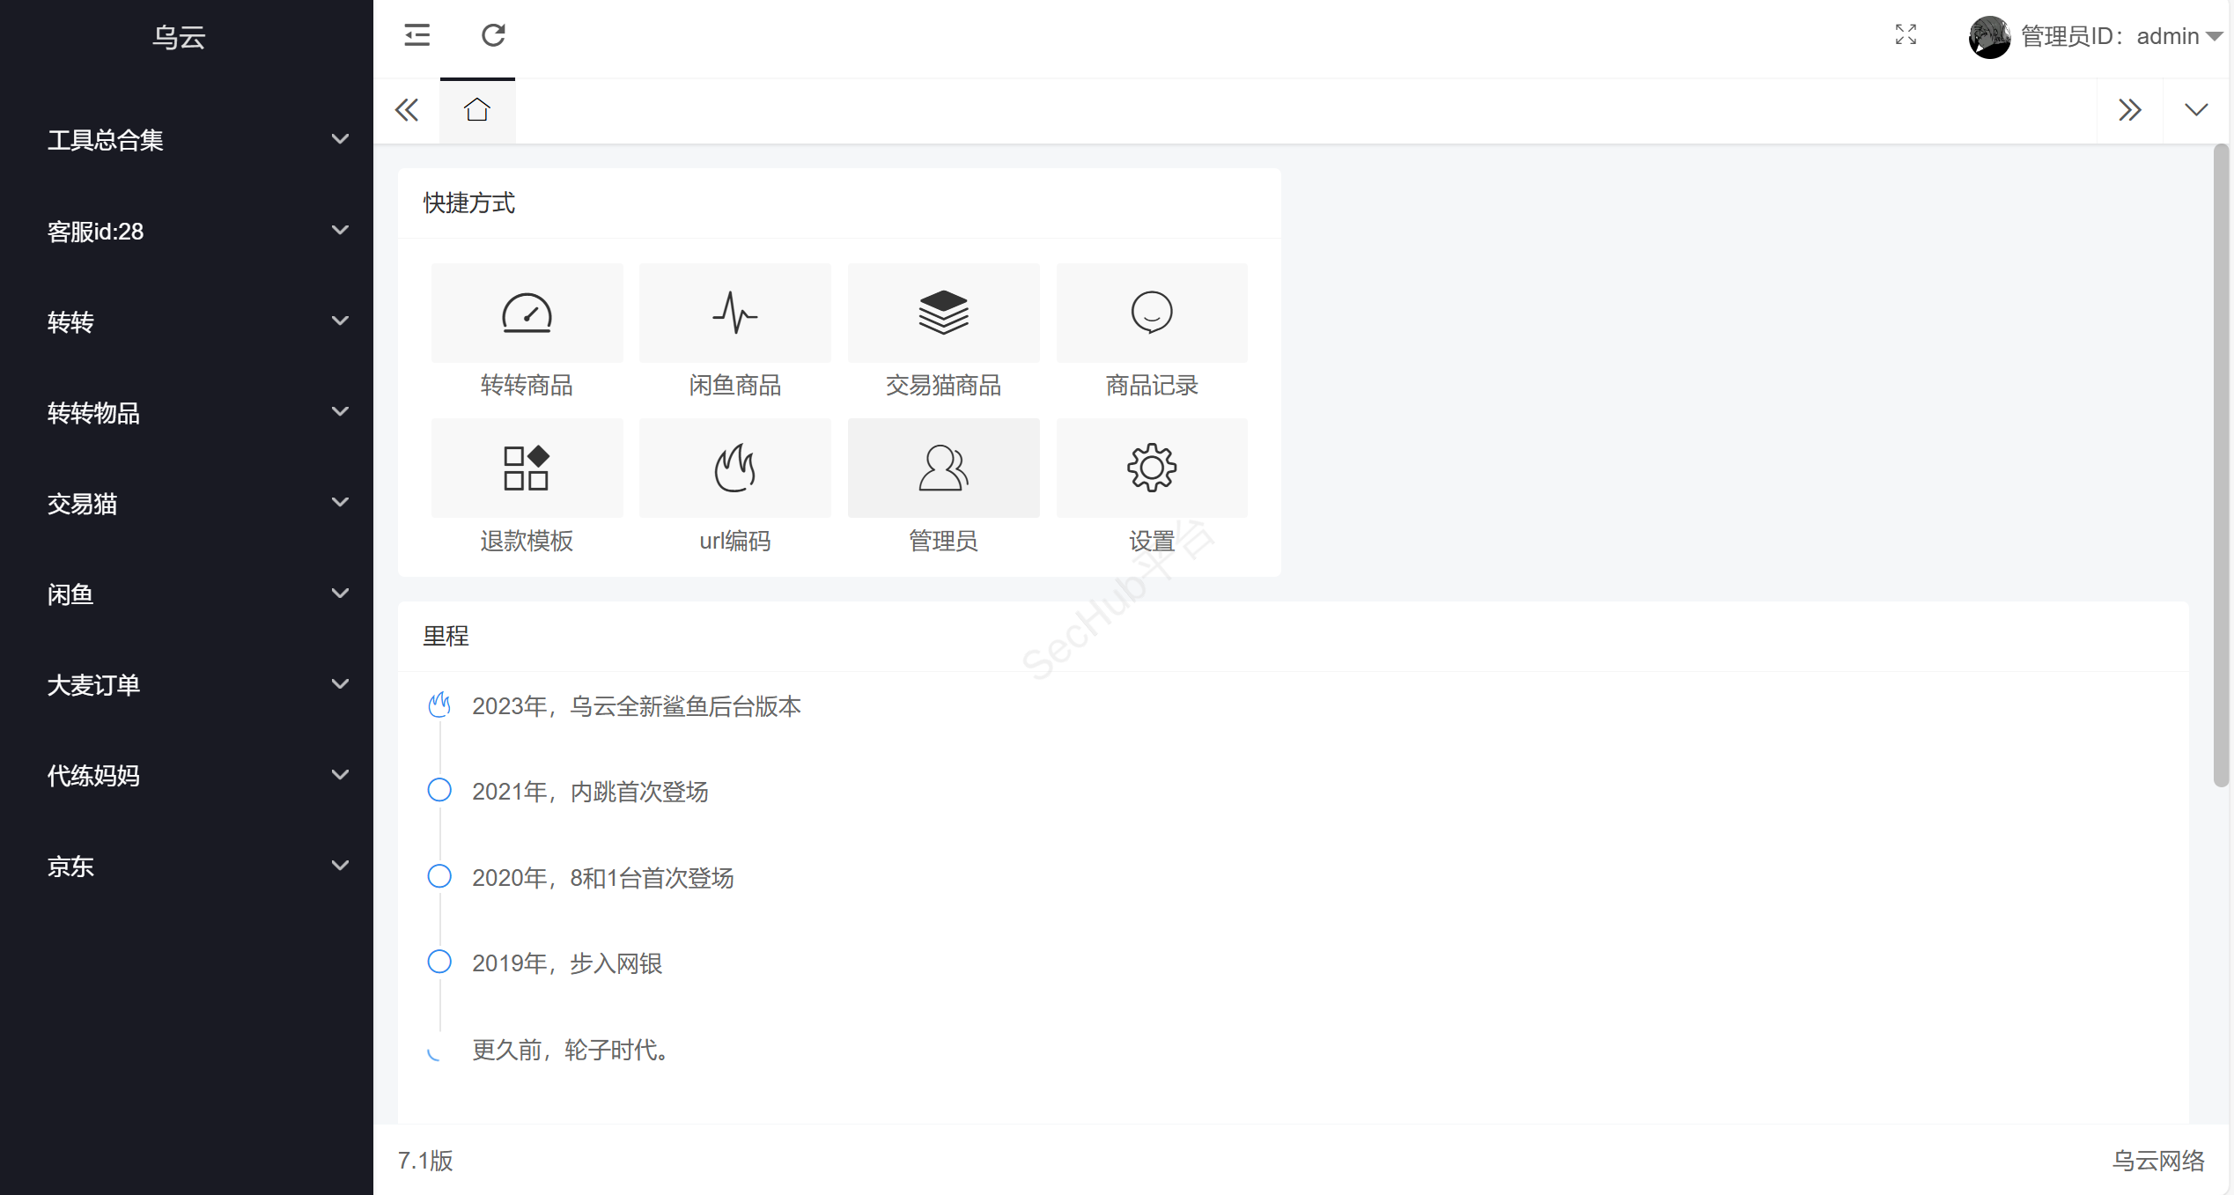Click the vertical page scrollbar
The height and width of the screenshot is (1195, 2234).
(x=2221, y=467)
